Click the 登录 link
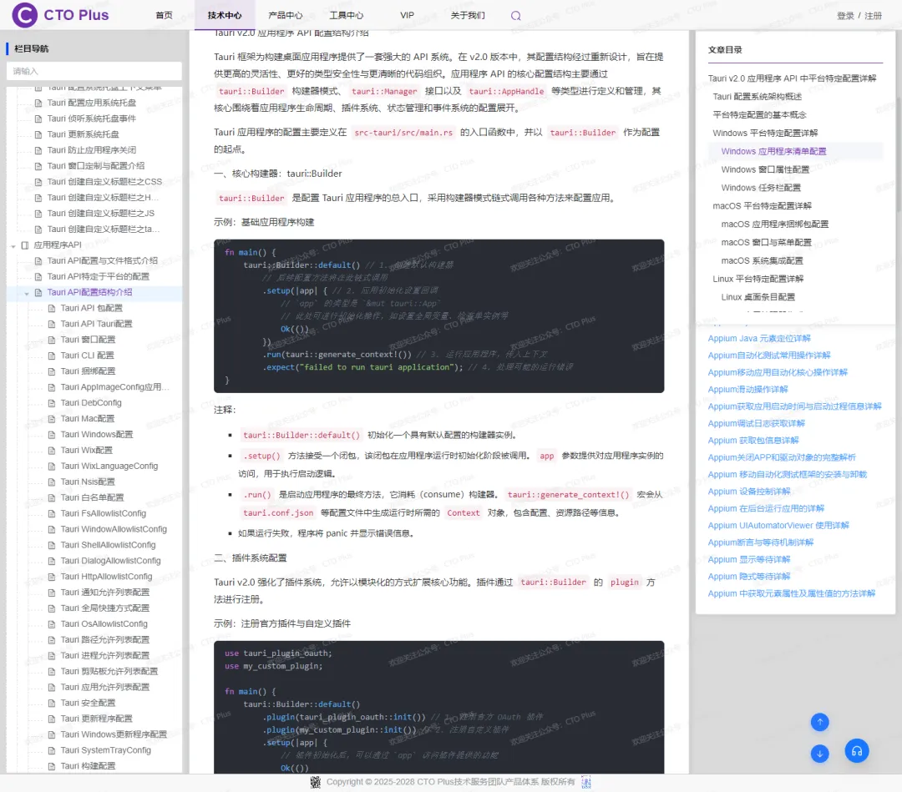The image size is (902, 792). coord(845,16)
